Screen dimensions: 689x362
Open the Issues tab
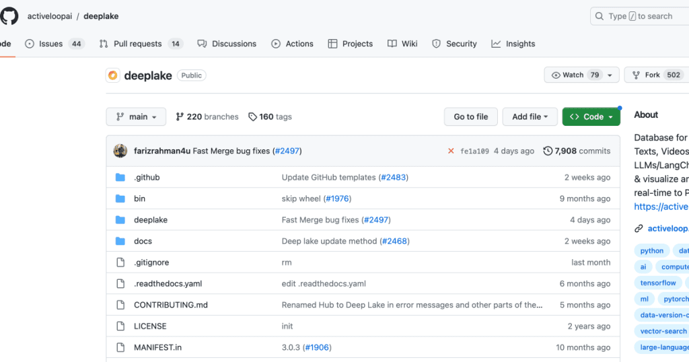coord(55,44)
